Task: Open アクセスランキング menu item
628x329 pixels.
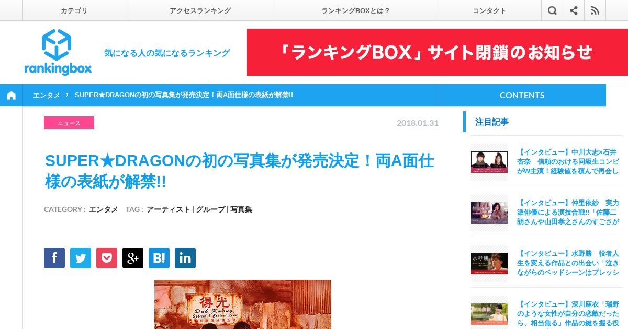Action: pyautogui.click(x=200, y=10)
